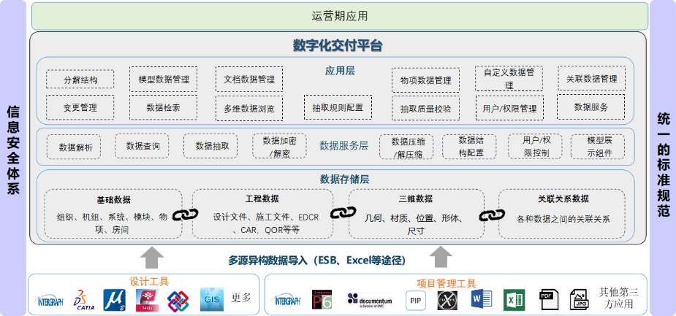Click the Microsoft Word icon
Screen dimensions: 676x316
pyautogui.click(x=482, y=300)
